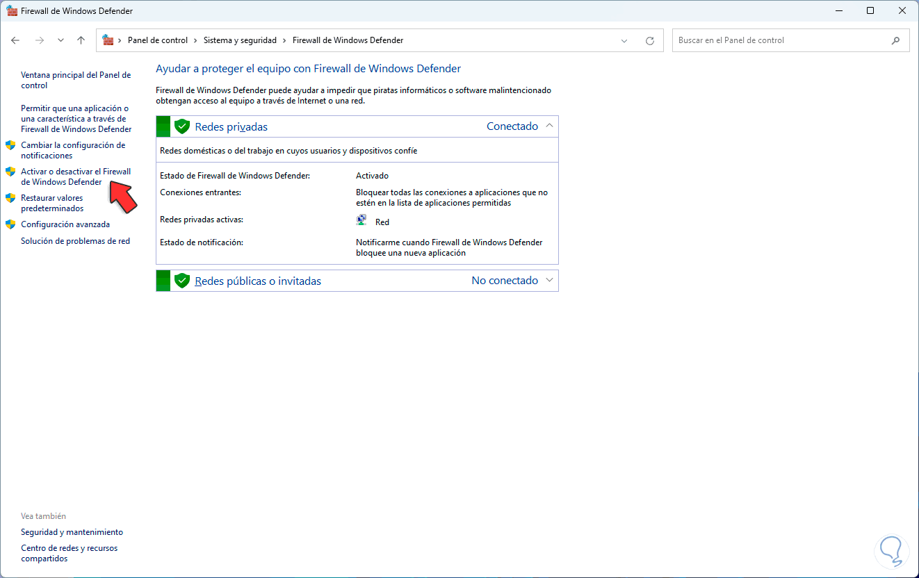Click the firewall icon in the address bar
The height and width of the screenshot is (578, 919).
[x=108, y=40]
